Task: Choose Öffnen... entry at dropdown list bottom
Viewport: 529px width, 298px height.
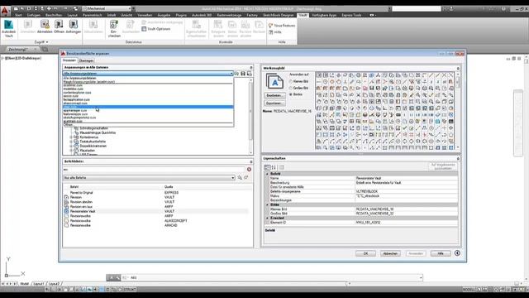Action: click(148, 125)
